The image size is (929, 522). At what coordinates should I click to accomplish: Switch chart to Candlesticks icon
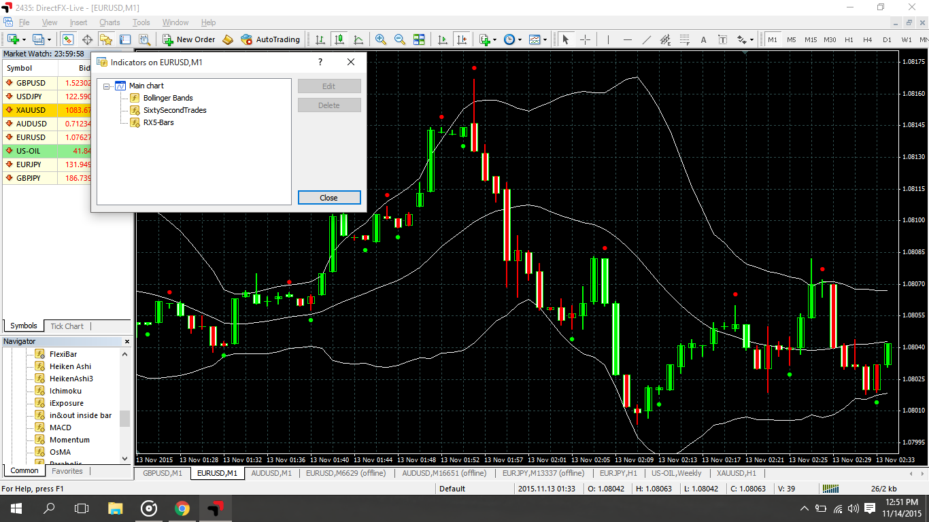pyautogui.click(x=339, y=39)
